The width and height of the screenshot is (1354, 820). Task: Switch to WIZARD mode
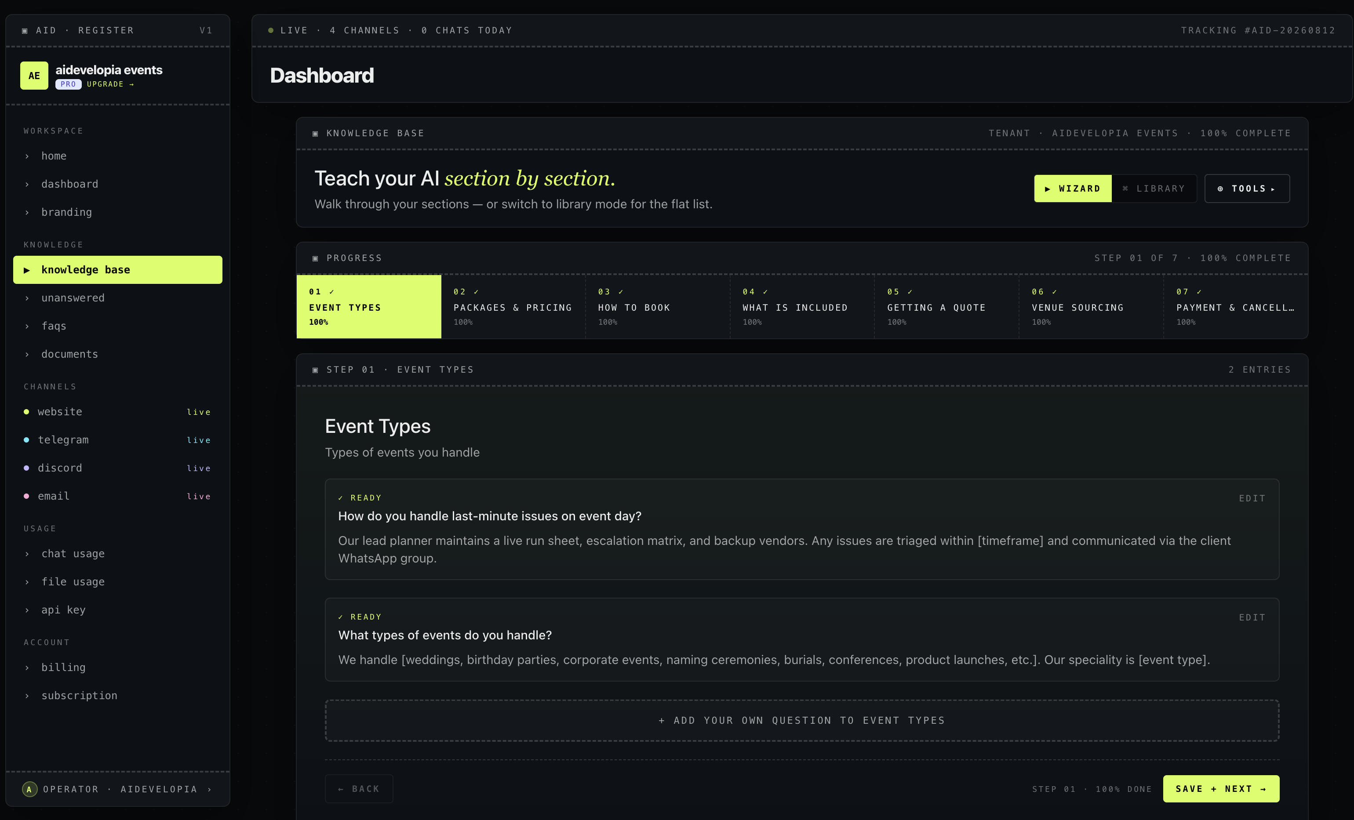pos(1073,189)
